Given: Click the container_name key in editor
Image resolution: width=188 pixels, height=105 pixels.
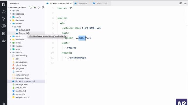Looking at the screenshot, I should click(x=71, y=28).
